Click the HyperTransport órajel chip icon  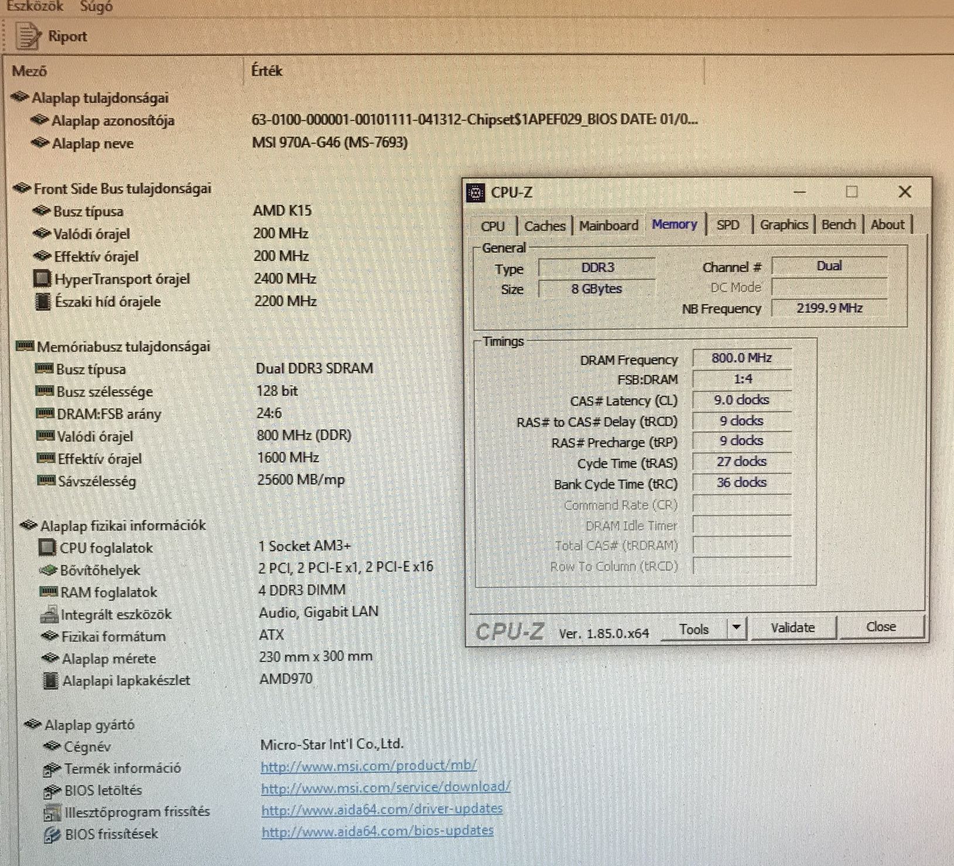tap(42, 278)
